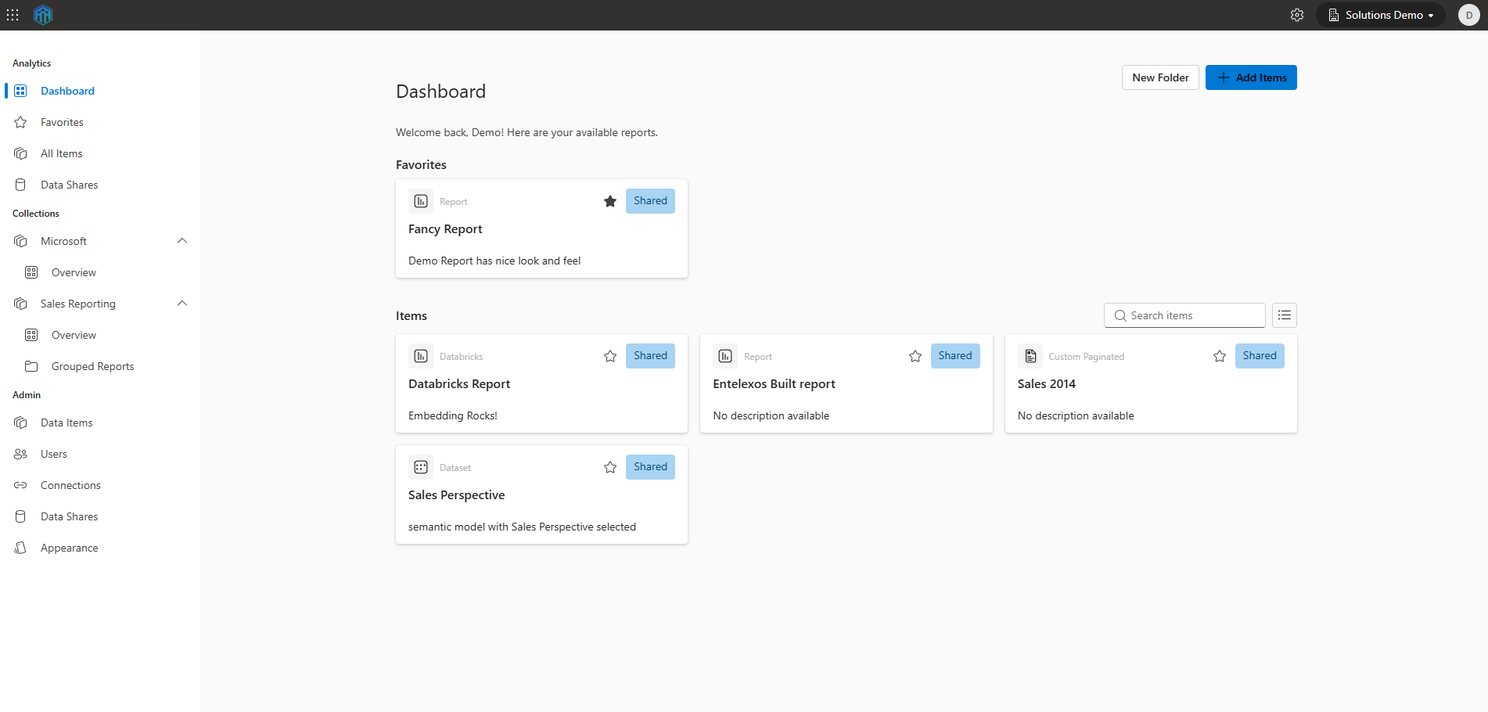Mark Sales 2014 as a favorite
This screenshot has width=1488, height=712.
tap(1219, 356)
